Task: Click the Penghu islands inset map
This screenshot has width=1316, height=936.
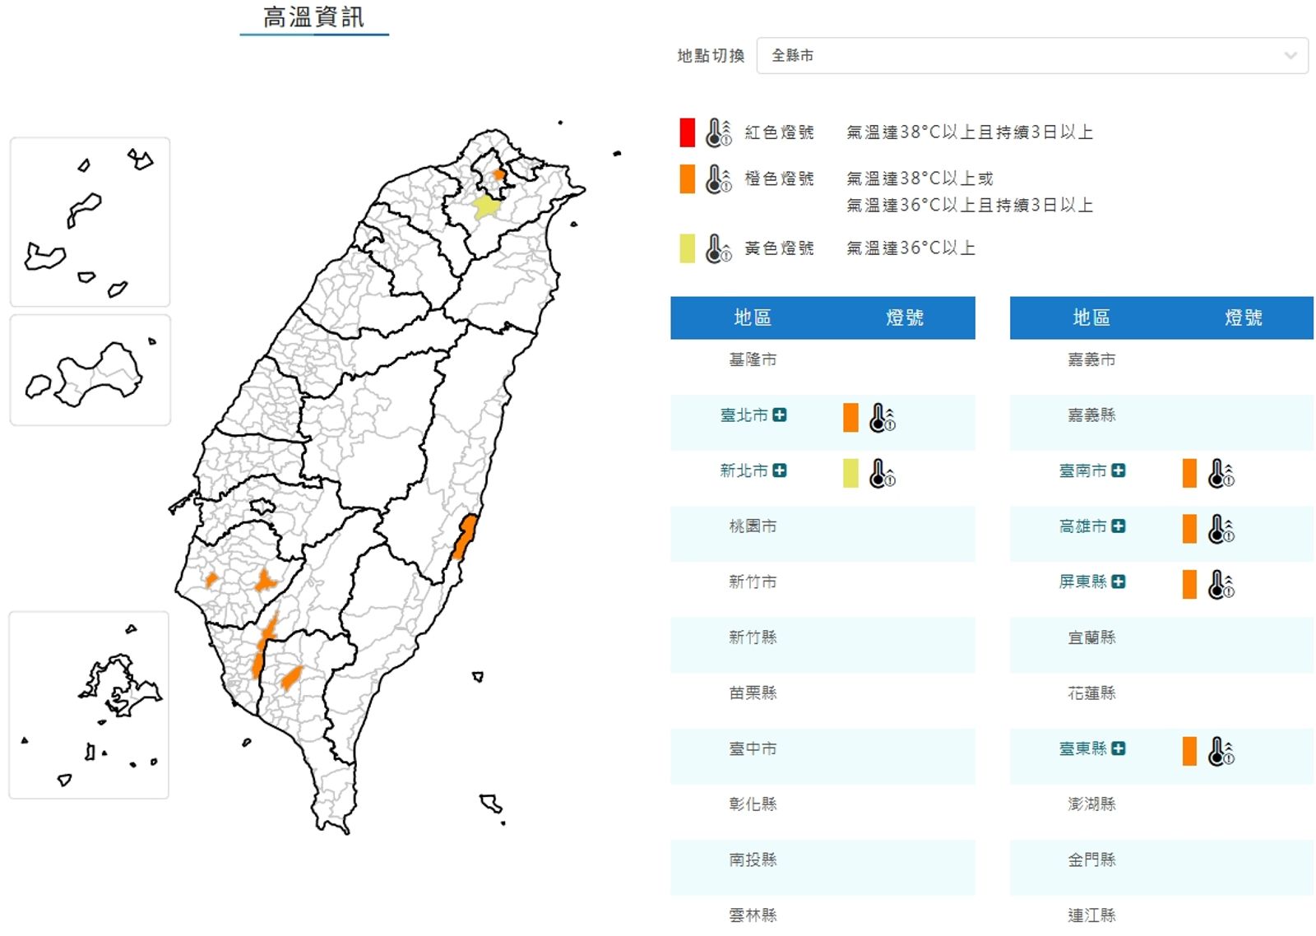Action: [x=89, y=222]
